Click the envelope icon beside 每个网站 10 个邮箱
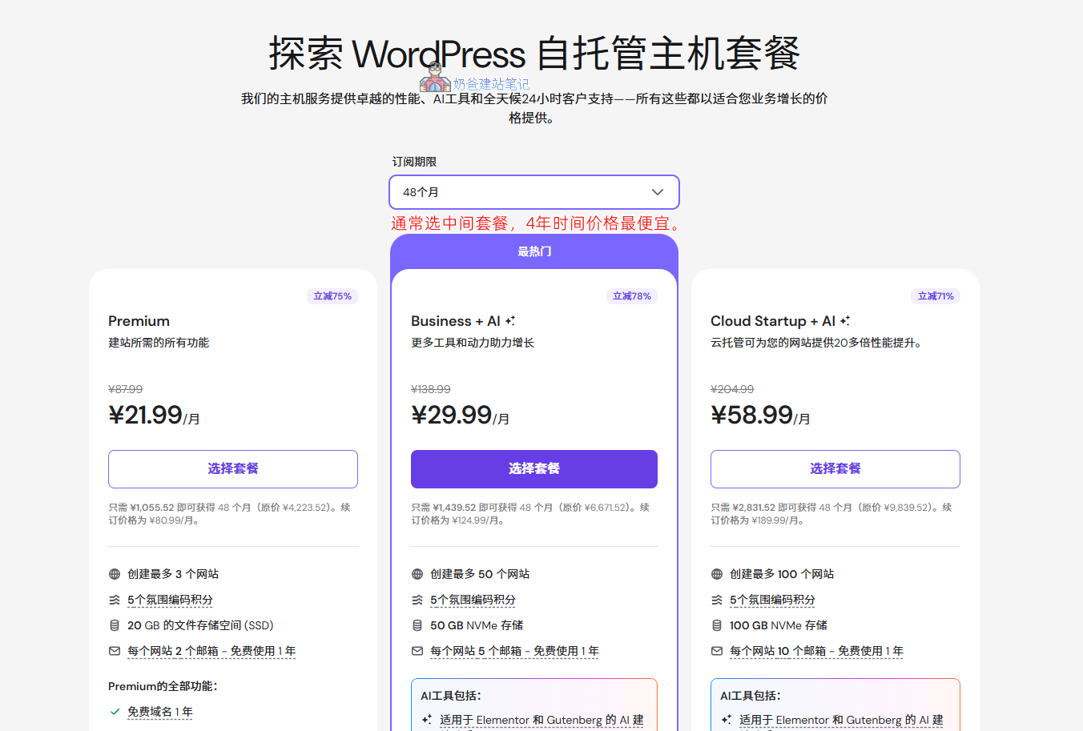Screen dimensions: 1083x731 [717, 651]
